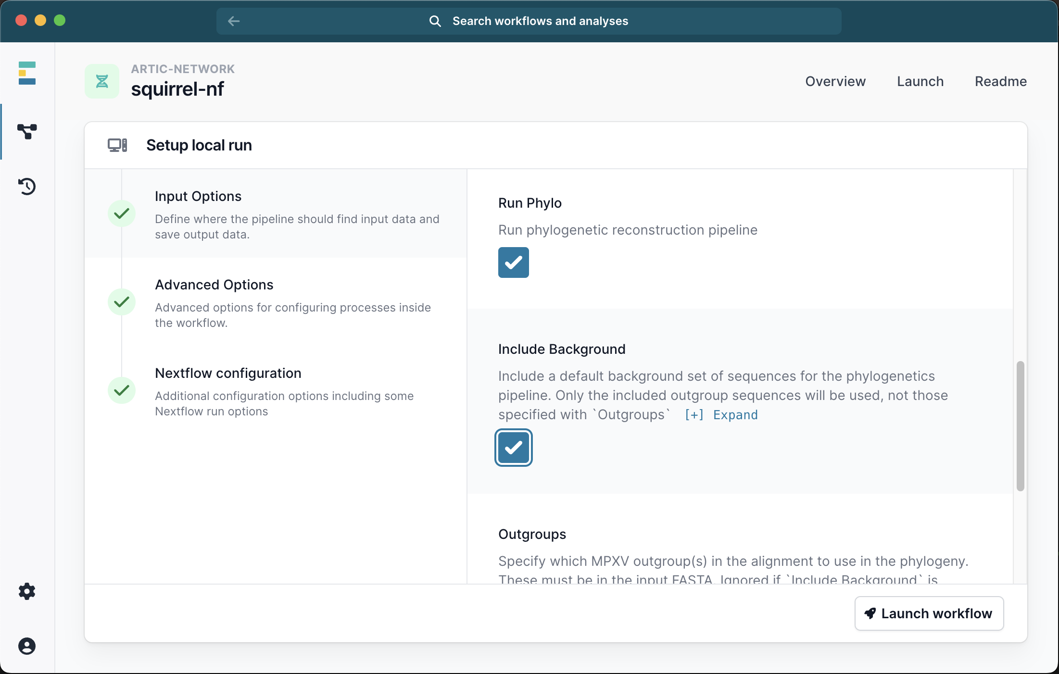Open the workflows sidebar icon

(x=27, y=131)
